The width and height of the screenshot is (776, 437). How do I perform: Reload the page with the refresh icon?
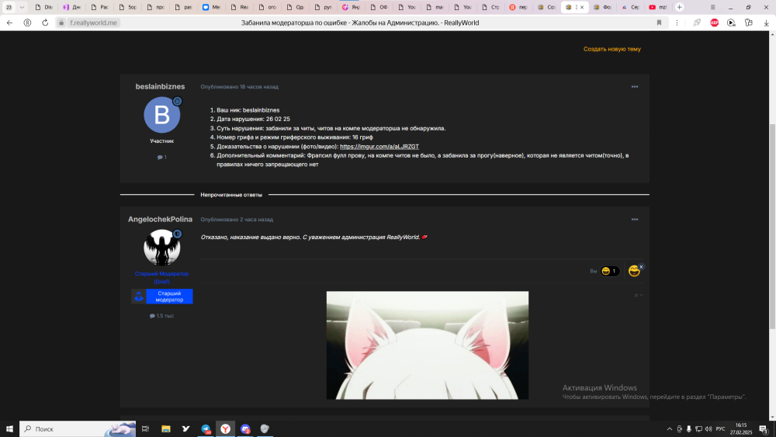(x=45, y=23)
